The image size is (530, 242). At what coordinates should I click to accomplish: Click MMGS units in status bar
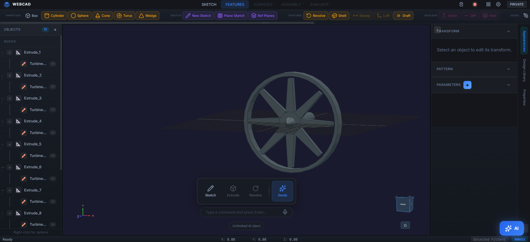coord(519,240)
